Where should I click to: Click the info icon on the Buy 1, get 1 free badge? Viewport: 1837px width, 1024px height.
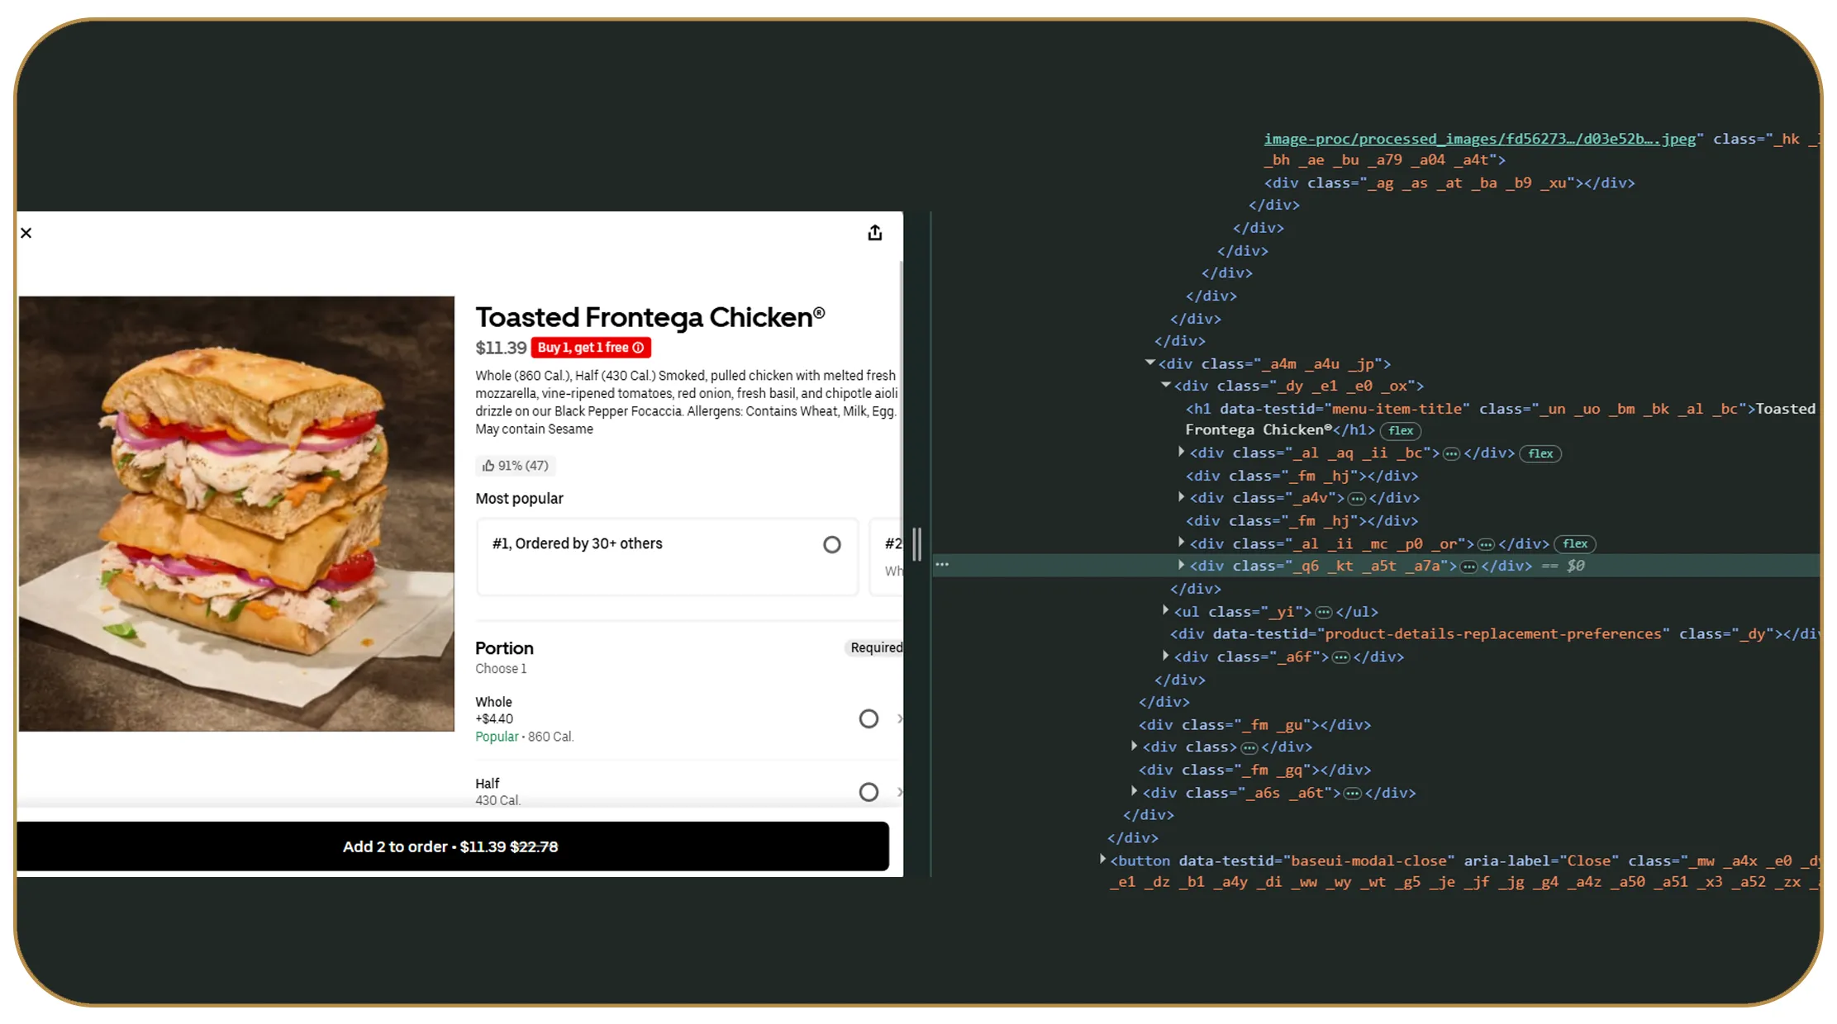tap(638, 348)
